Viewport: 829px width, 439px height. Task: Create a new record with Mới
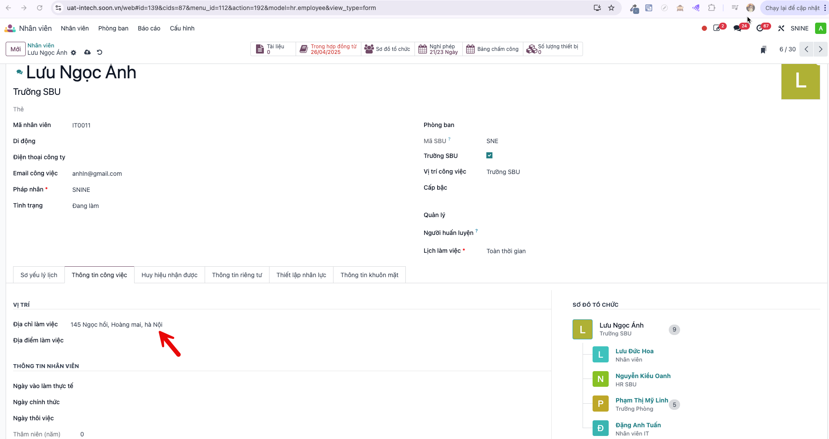16,49
